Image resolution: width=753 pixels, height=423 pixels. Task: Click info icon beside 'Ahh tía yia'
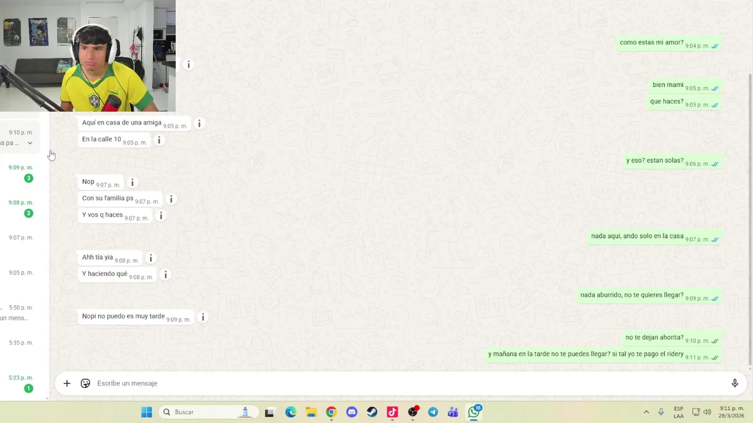151,258
